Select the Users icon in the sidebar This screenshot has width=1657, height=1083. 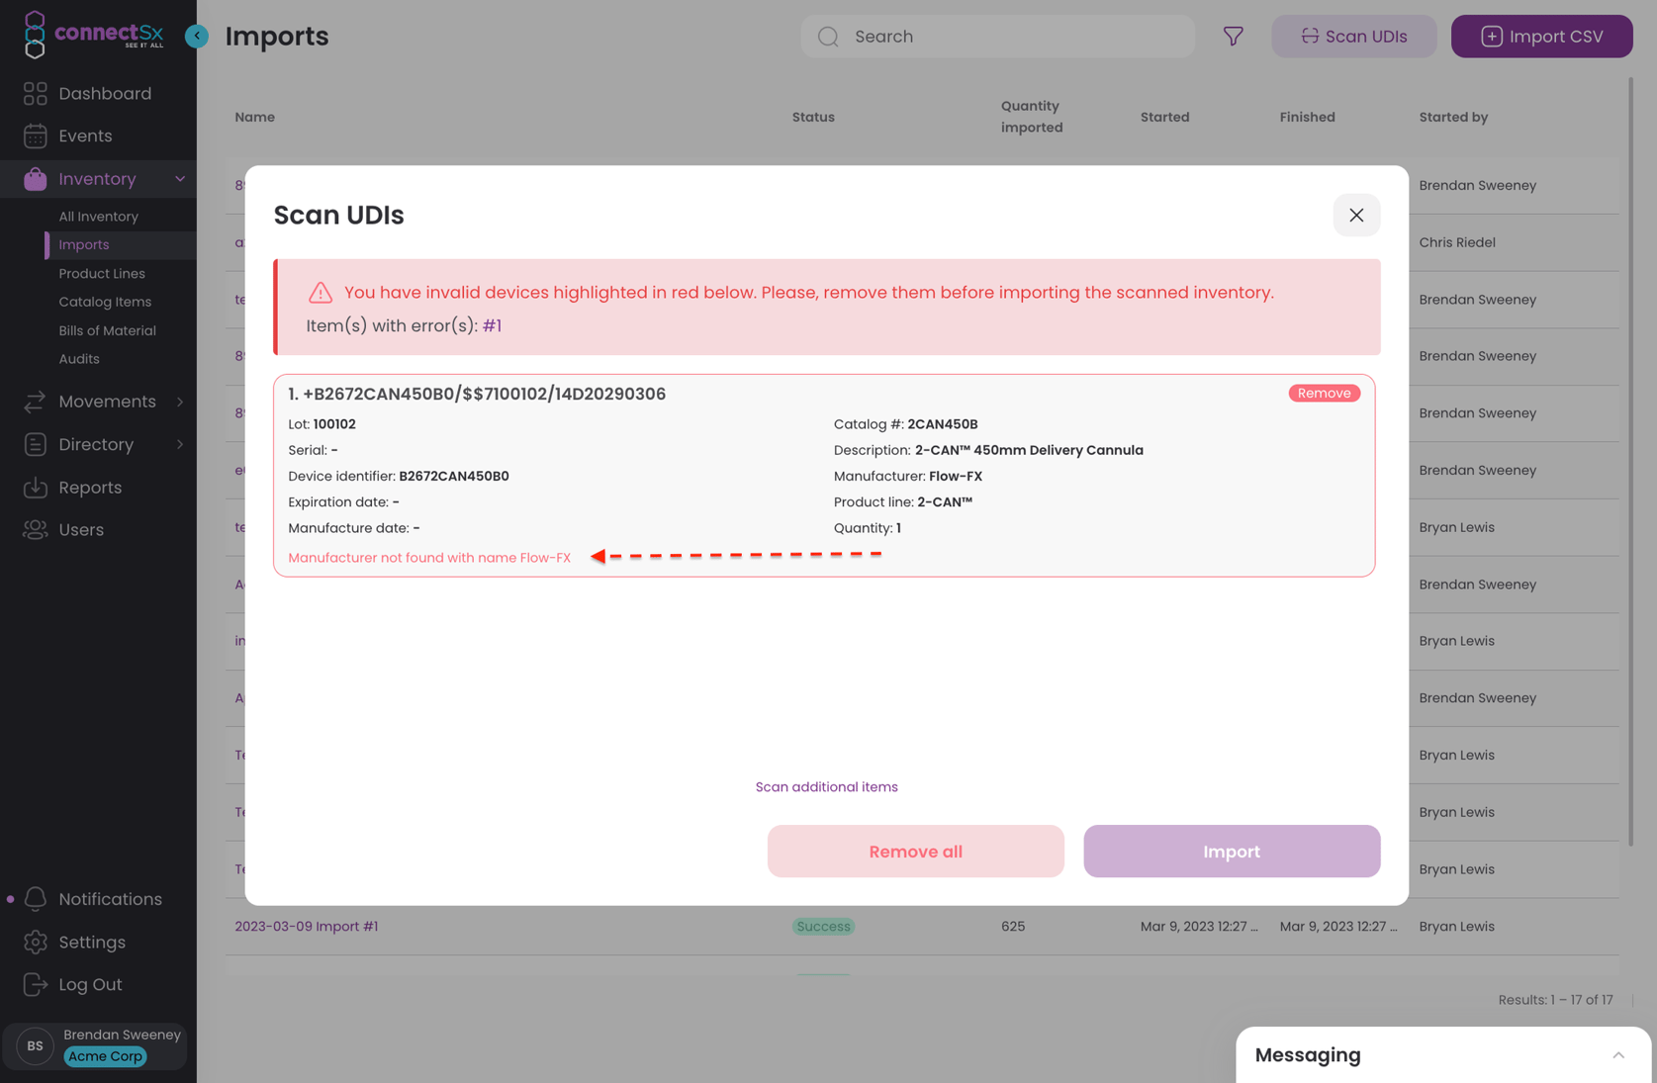(36, 529)
